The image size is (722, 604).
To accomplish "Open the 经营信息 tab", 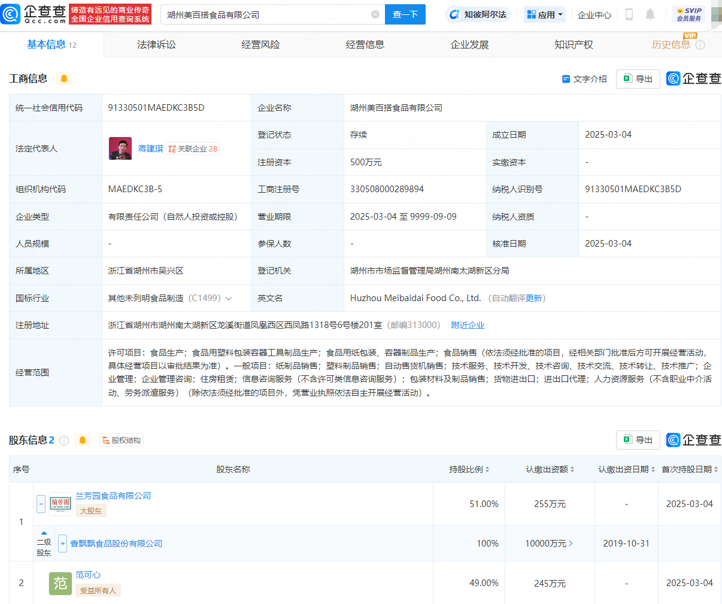I will [x=365, y=44].
